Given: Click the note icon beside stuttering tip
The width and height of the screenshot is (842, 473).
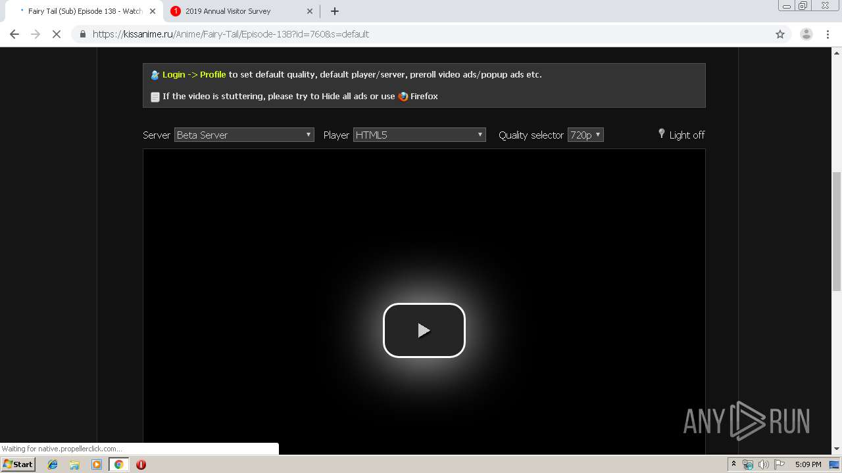Looking at the screenshot, I should coord(155,97).
